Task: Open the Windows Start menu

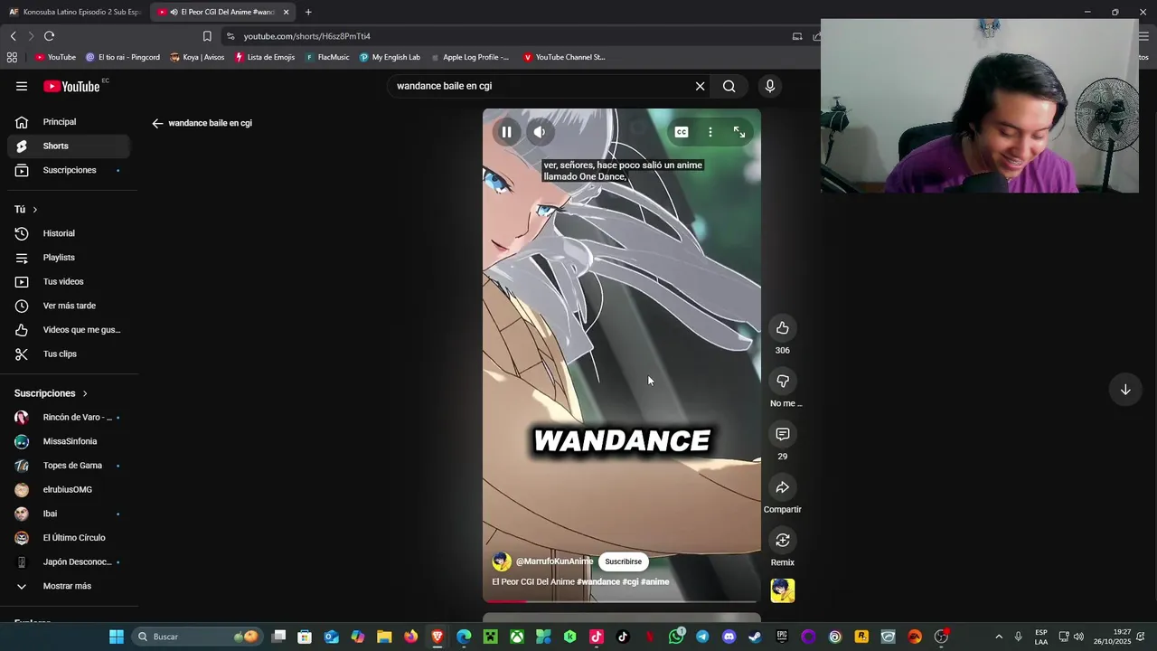Action: pyautogui.click(x=117, y=637)
